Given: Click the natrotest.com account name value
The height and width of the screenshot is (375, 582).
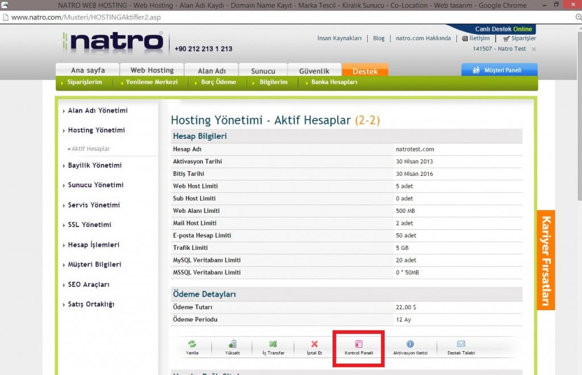Looking at the screenshot, I should click(414, 149).
